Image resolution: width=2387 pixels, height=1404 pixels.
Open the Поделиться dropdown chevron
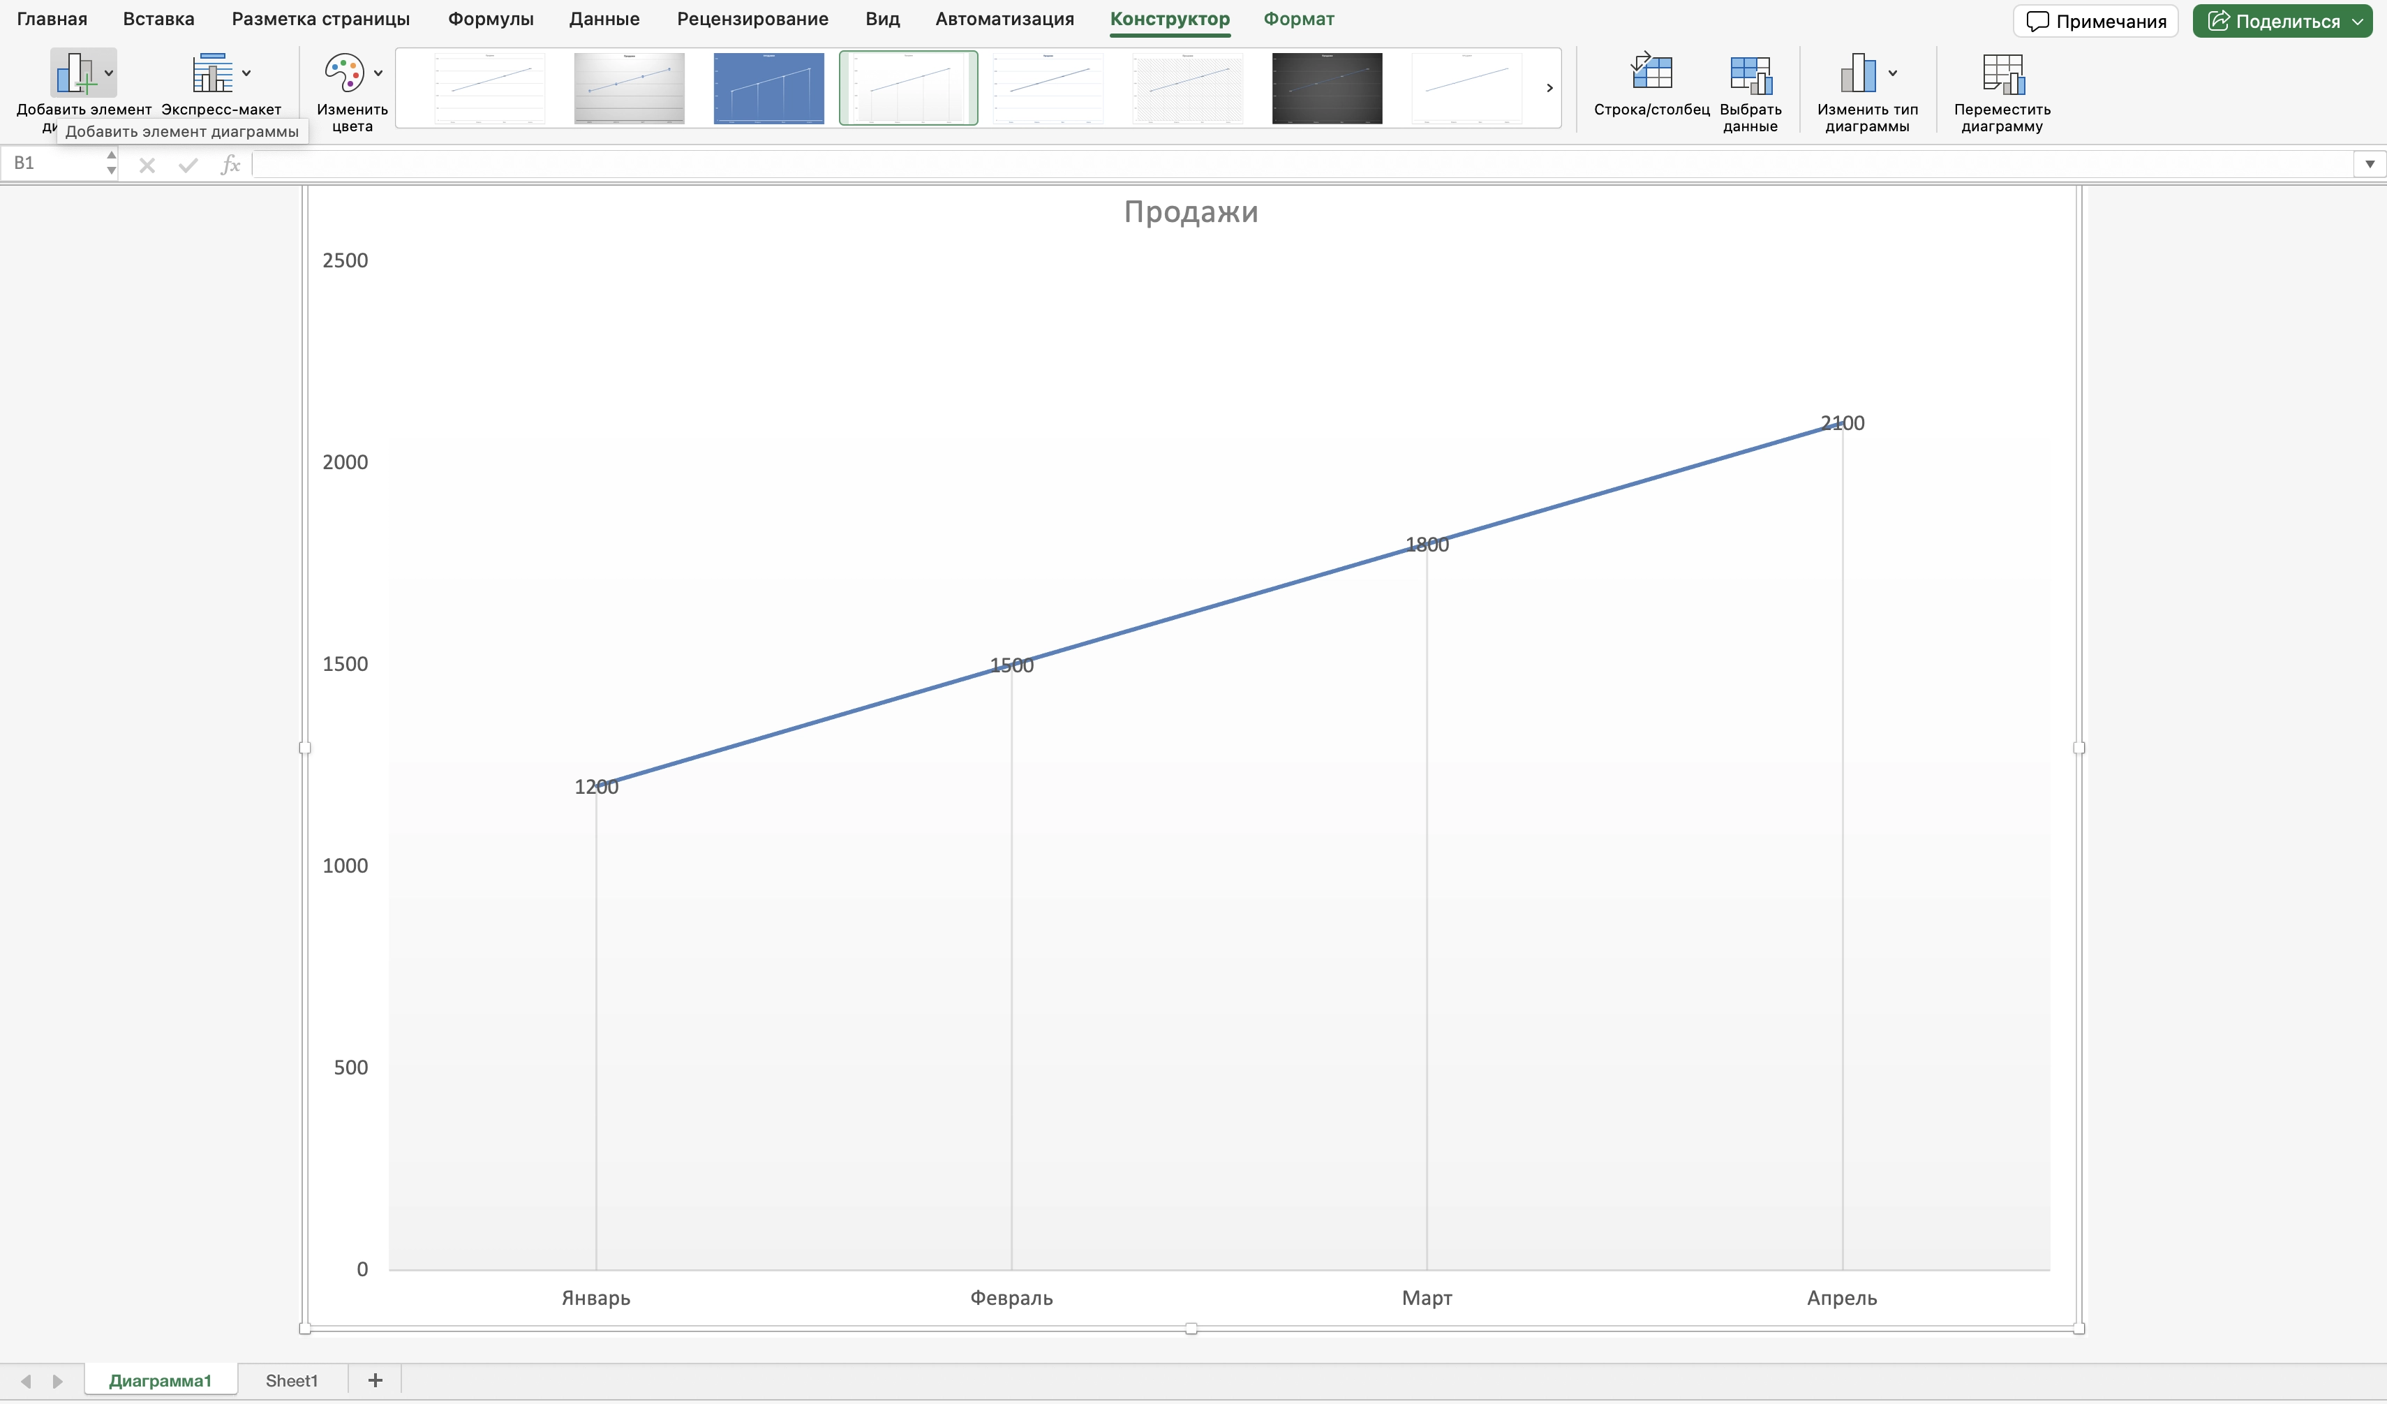2358,21
